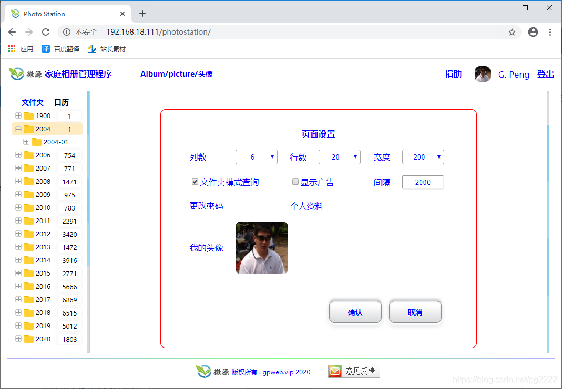Select the 文件夹 tab
The height and width of the screenshot is (389, 562).
(33, 102)
